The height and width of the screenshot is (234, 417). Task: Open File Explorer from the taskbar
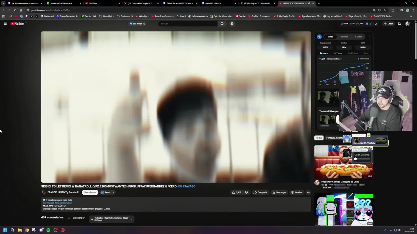[x=20, y=230]
